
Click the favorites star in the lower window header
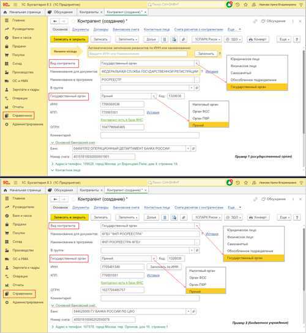pyautogui.click(x=246, y=183)
